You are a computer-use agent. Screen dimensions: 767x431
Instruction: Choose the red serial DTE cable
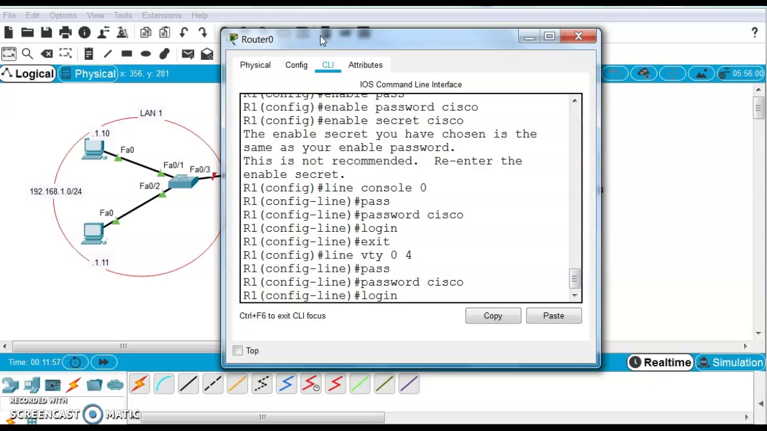tap(336, 384)
